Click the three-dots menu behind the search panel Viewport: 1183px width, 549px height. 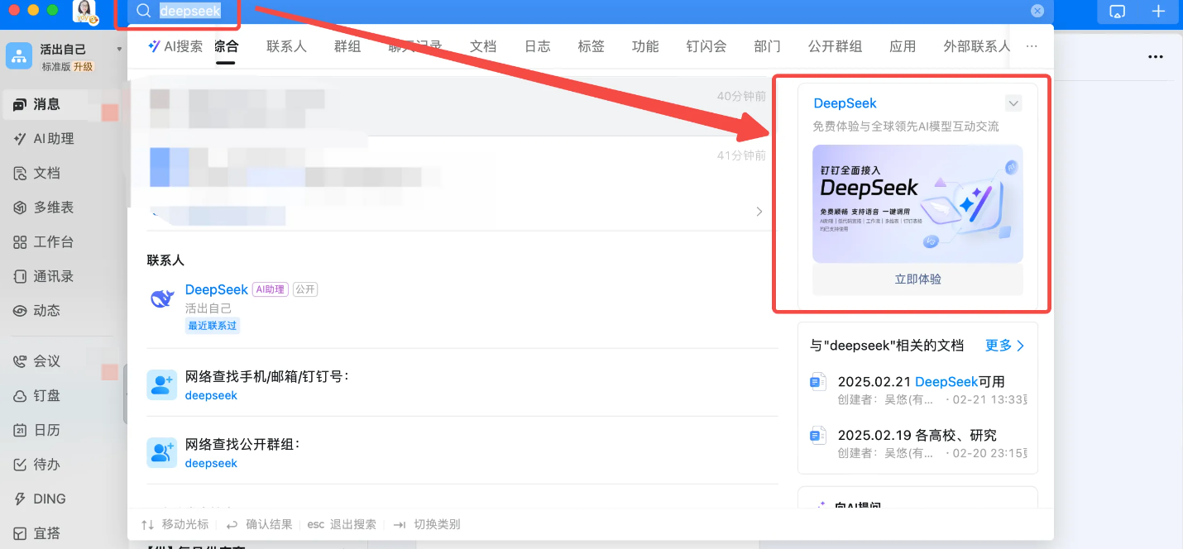point(1156,57)
